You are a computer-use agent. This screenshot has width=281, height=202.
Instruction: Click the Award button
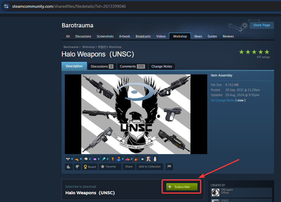pyautogui.click(x=90, y=167)
